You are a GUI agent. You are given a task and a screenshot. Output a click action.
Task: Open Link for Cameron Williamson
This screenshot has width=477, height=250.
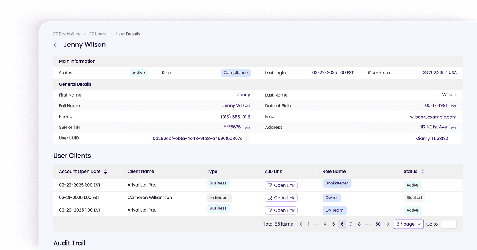click(x=281, y=198)
